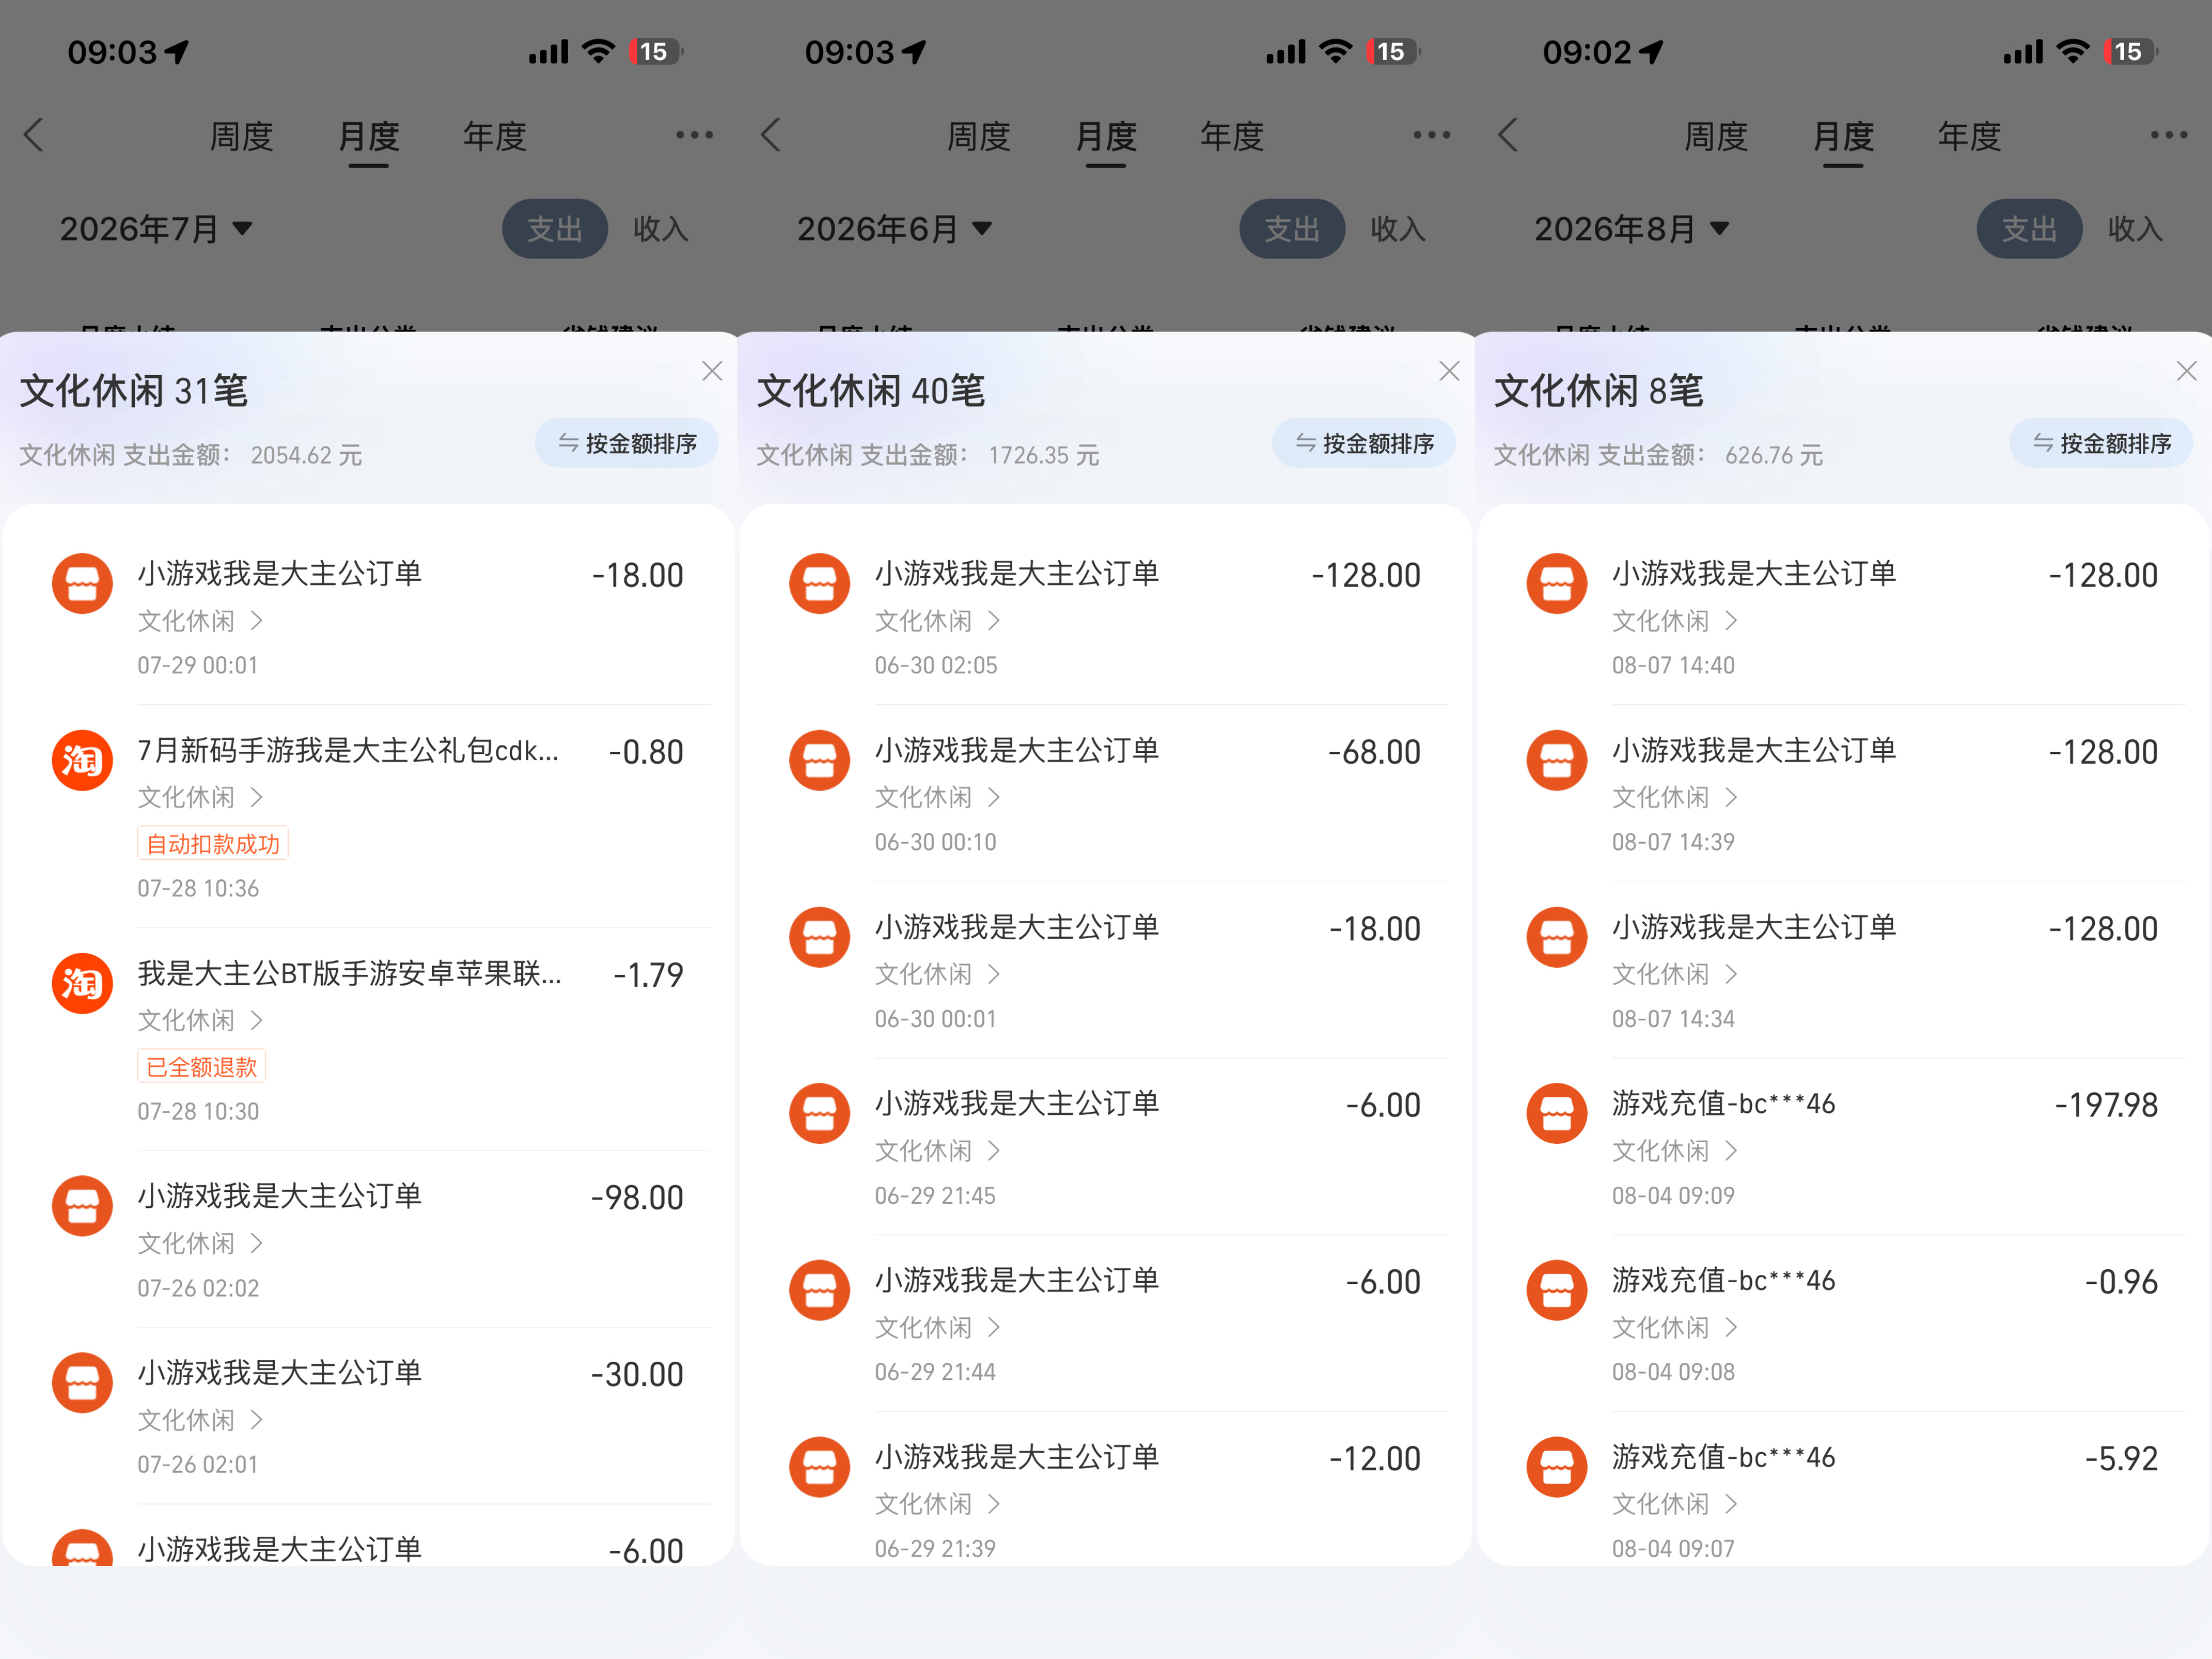The height and width of the screenshot is (1659, 2212).
Task: Open three-dots menu in June 2026 panel
Action: 1431,135
